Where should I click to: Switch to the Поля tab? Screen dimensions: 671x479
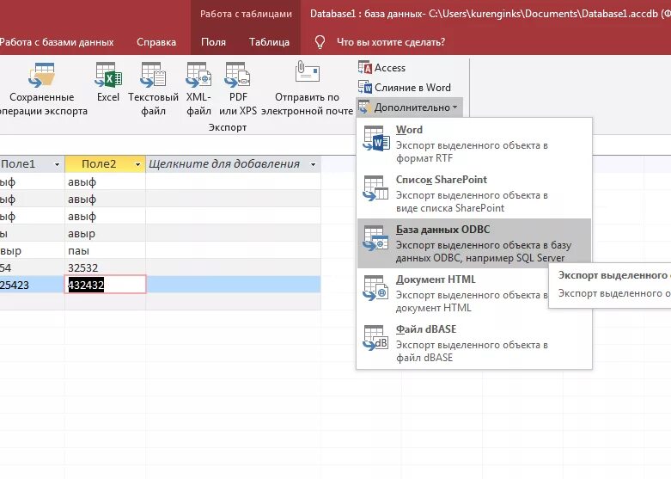click(213, 42)
